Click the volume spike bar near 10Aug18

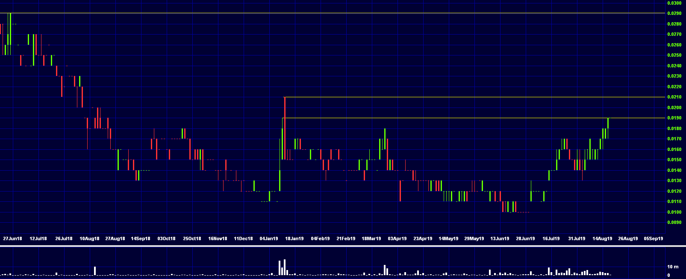[95, 271]
